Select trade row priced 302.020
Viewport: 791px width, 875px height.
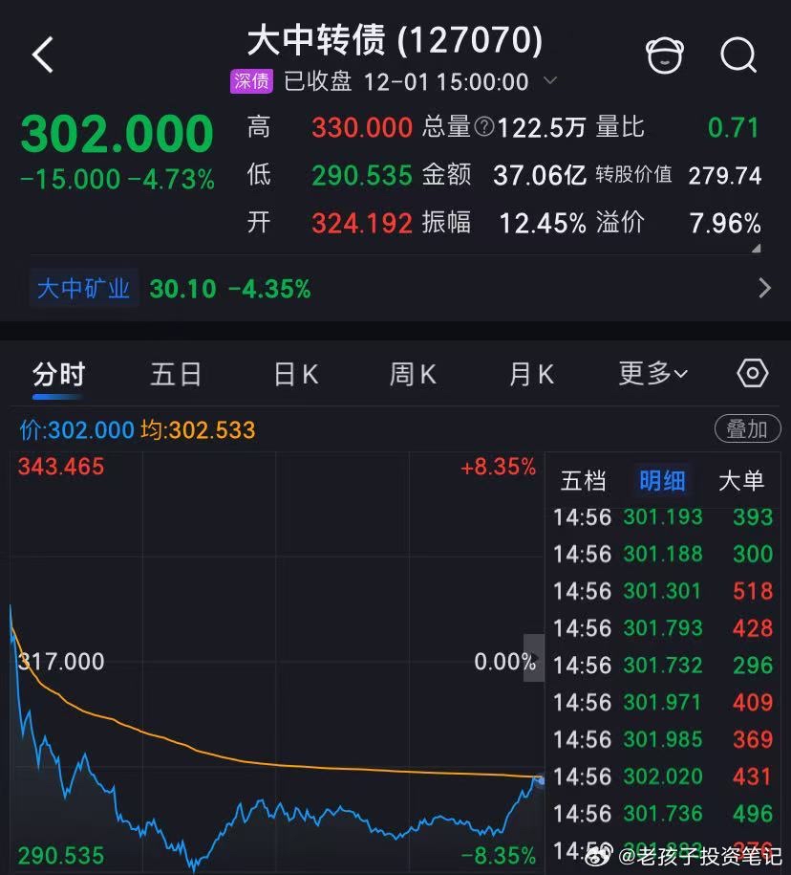pyautogui.click(x=663, y=777)
